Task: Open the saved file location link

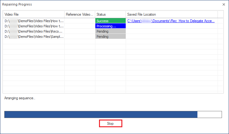Action: click(x=171, y=21)
